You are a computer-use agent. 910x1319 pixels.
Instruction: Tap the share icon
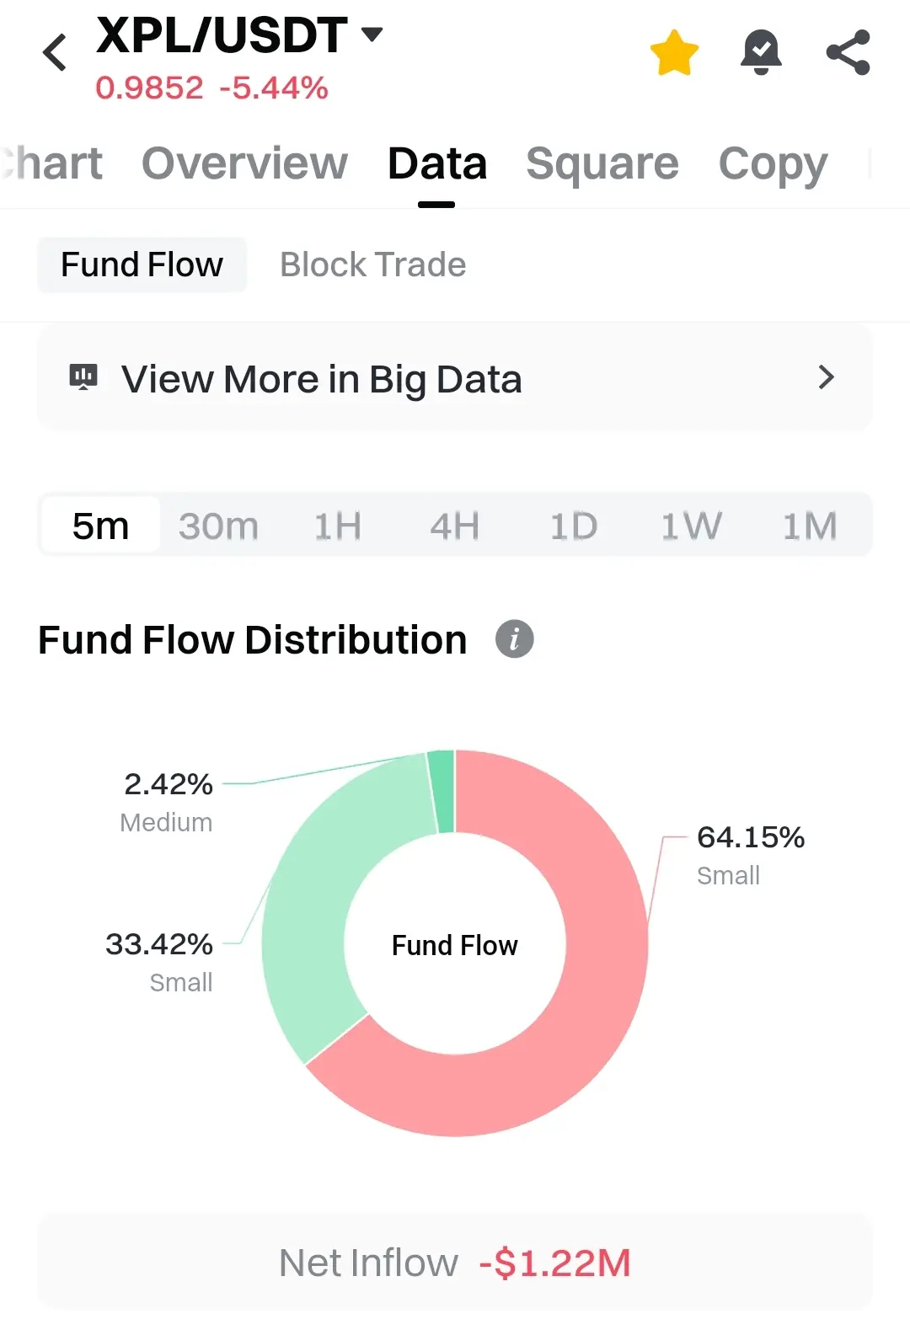pyautogui.click(x=848, y=52)
